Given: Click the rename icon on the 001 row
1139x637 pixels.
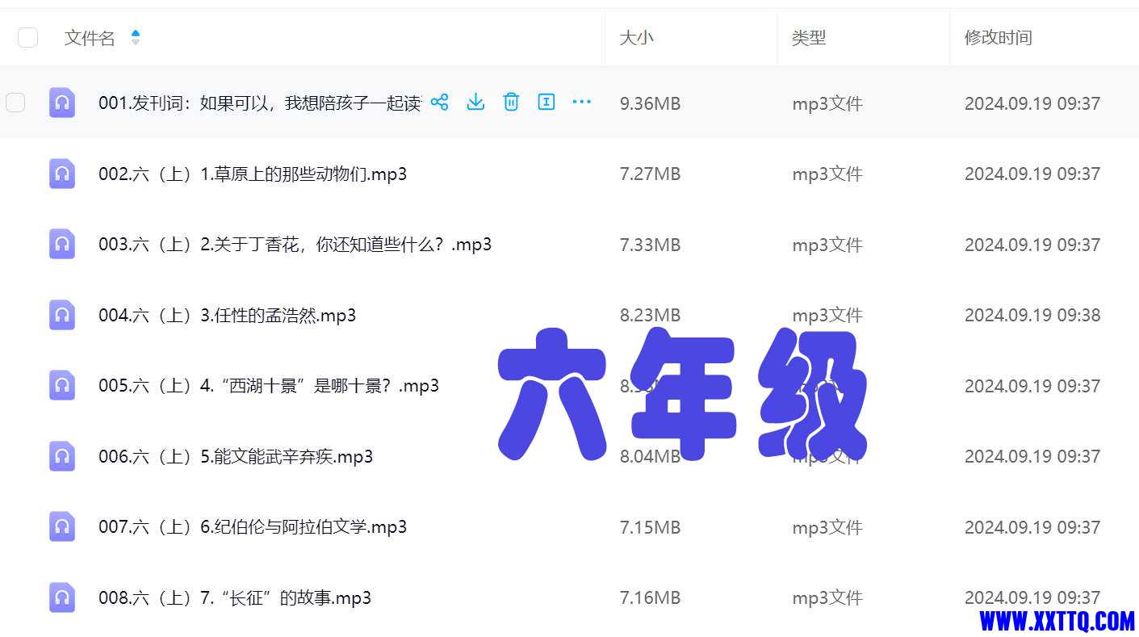Looking at the screenshot, I should 546,102.
